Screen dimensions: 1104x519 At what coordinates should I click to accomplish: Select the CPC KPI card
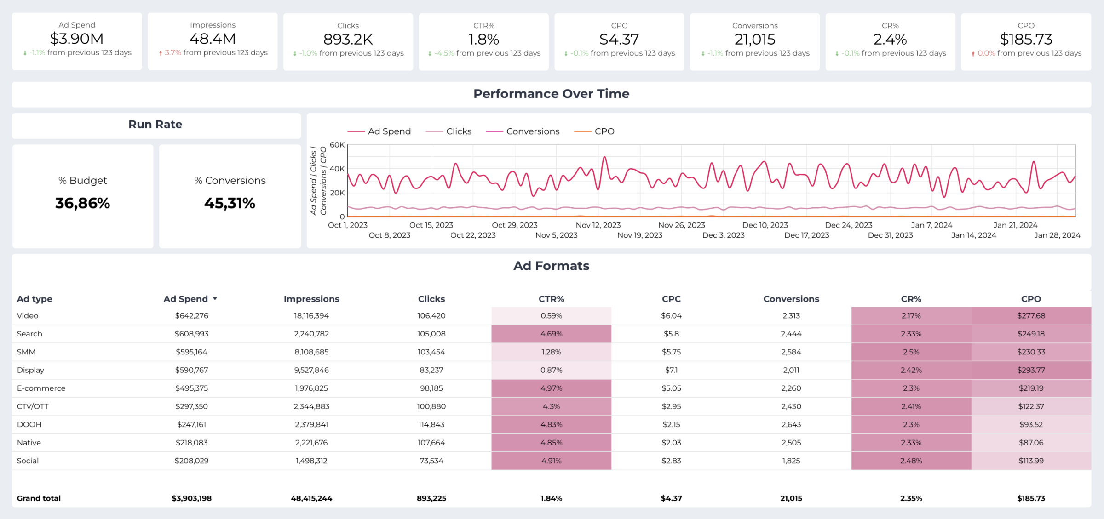coord(618,40)
